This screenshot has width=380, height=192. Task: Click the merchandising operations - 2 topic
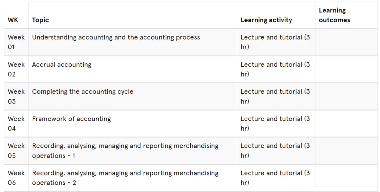pyautogui.click(x=125, y=178)
